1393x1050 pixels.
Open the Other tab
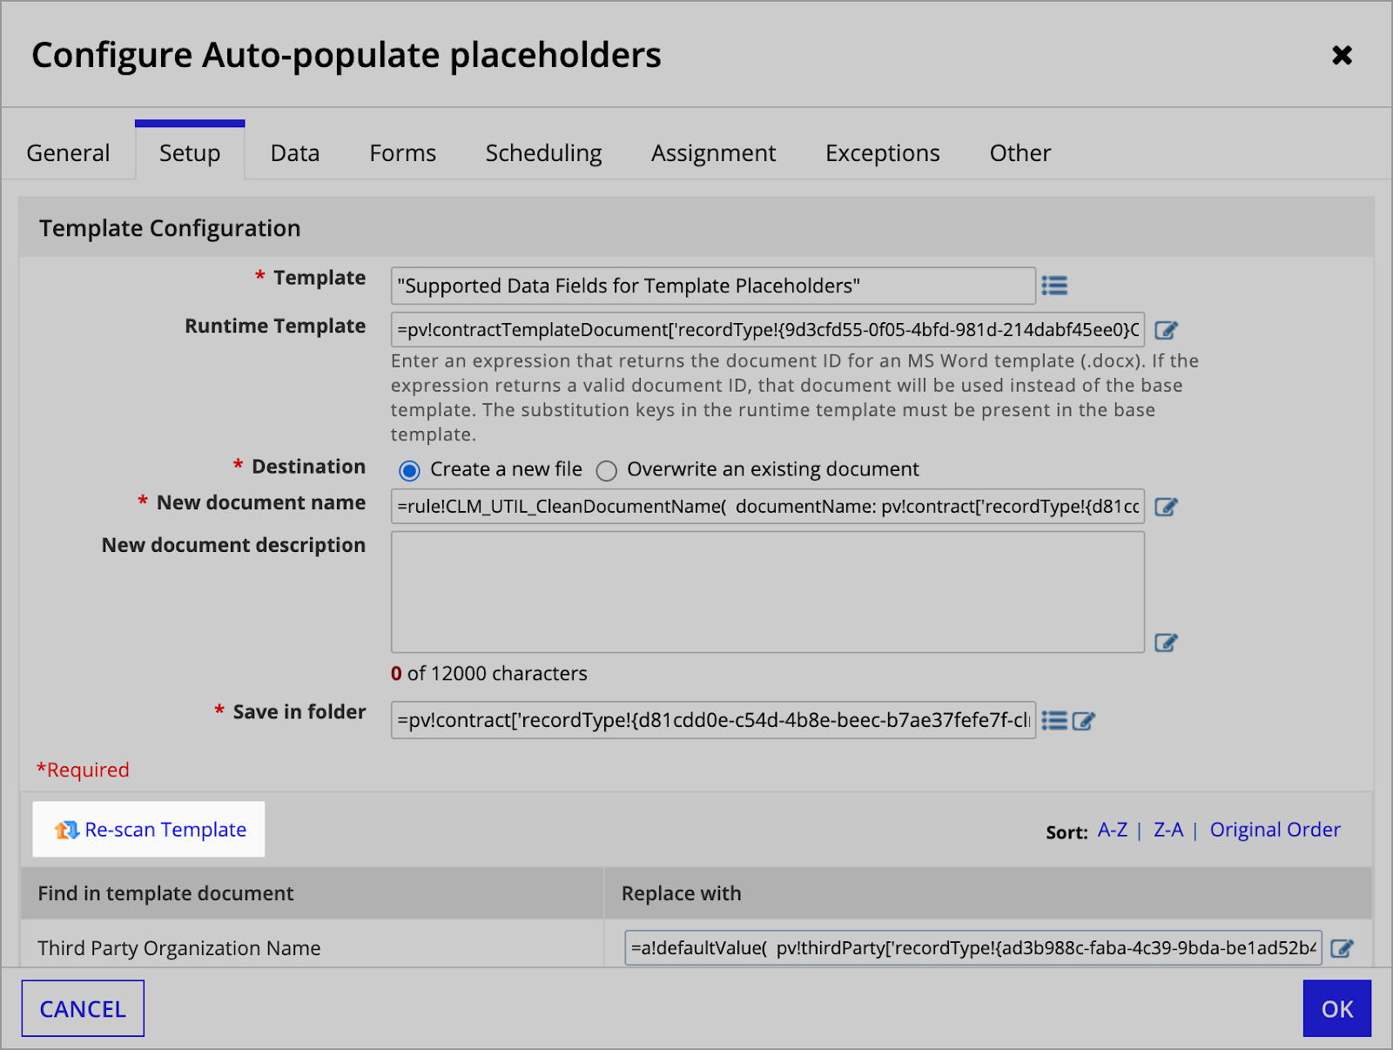[1020, 153]
